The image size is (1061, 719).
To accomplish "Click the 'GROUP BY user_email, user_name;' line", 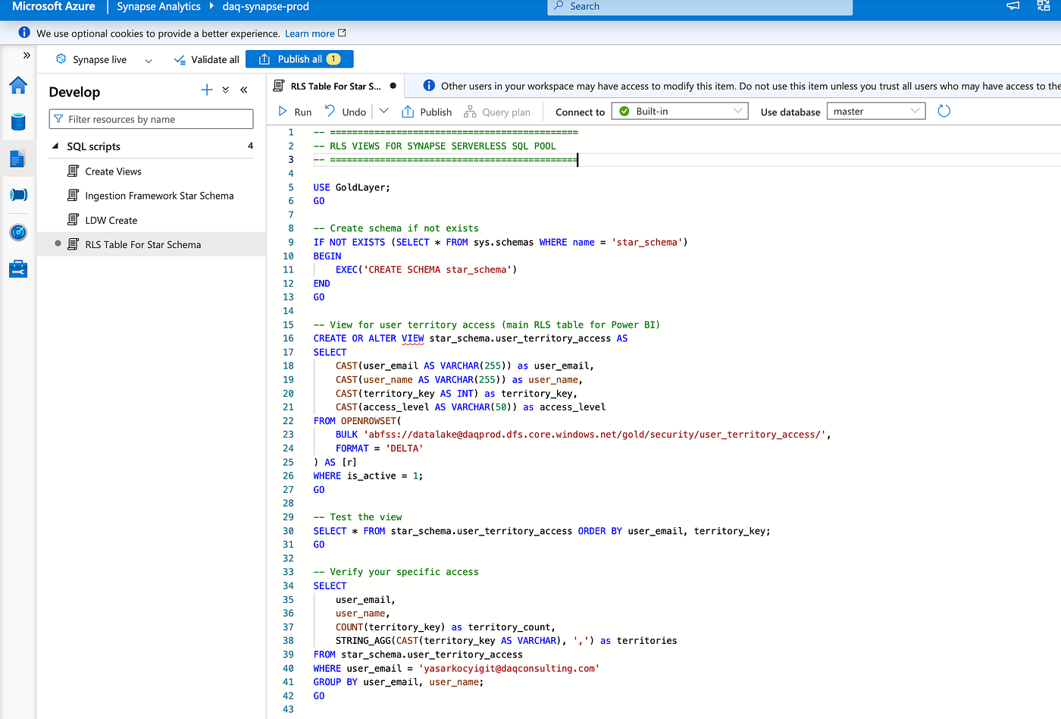I will coord(399,682).
